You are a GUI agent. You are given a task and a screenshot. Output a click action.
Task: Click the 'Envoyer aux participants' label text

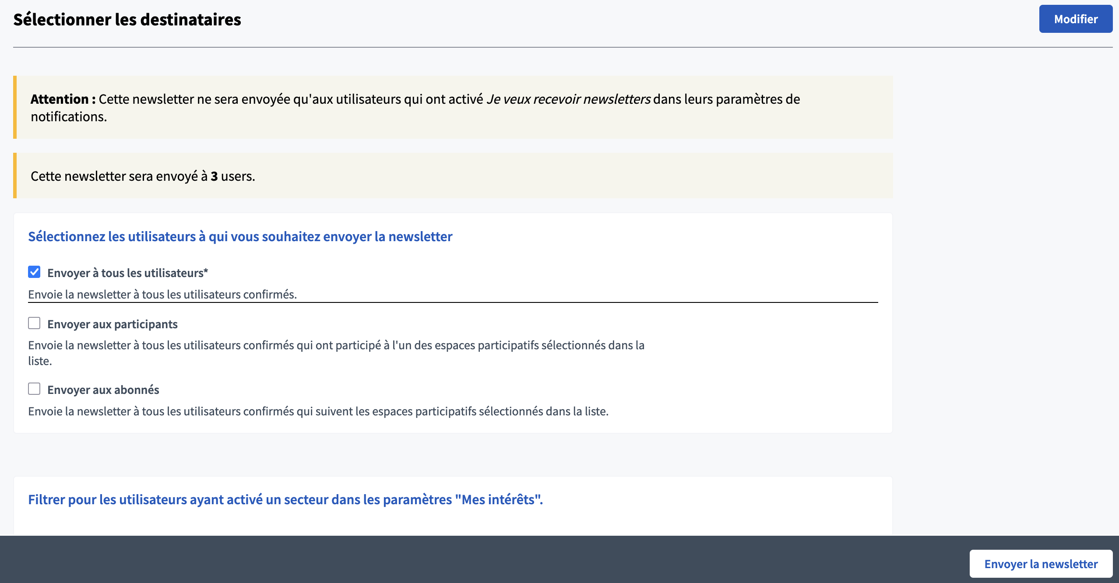tap(113, 324)
